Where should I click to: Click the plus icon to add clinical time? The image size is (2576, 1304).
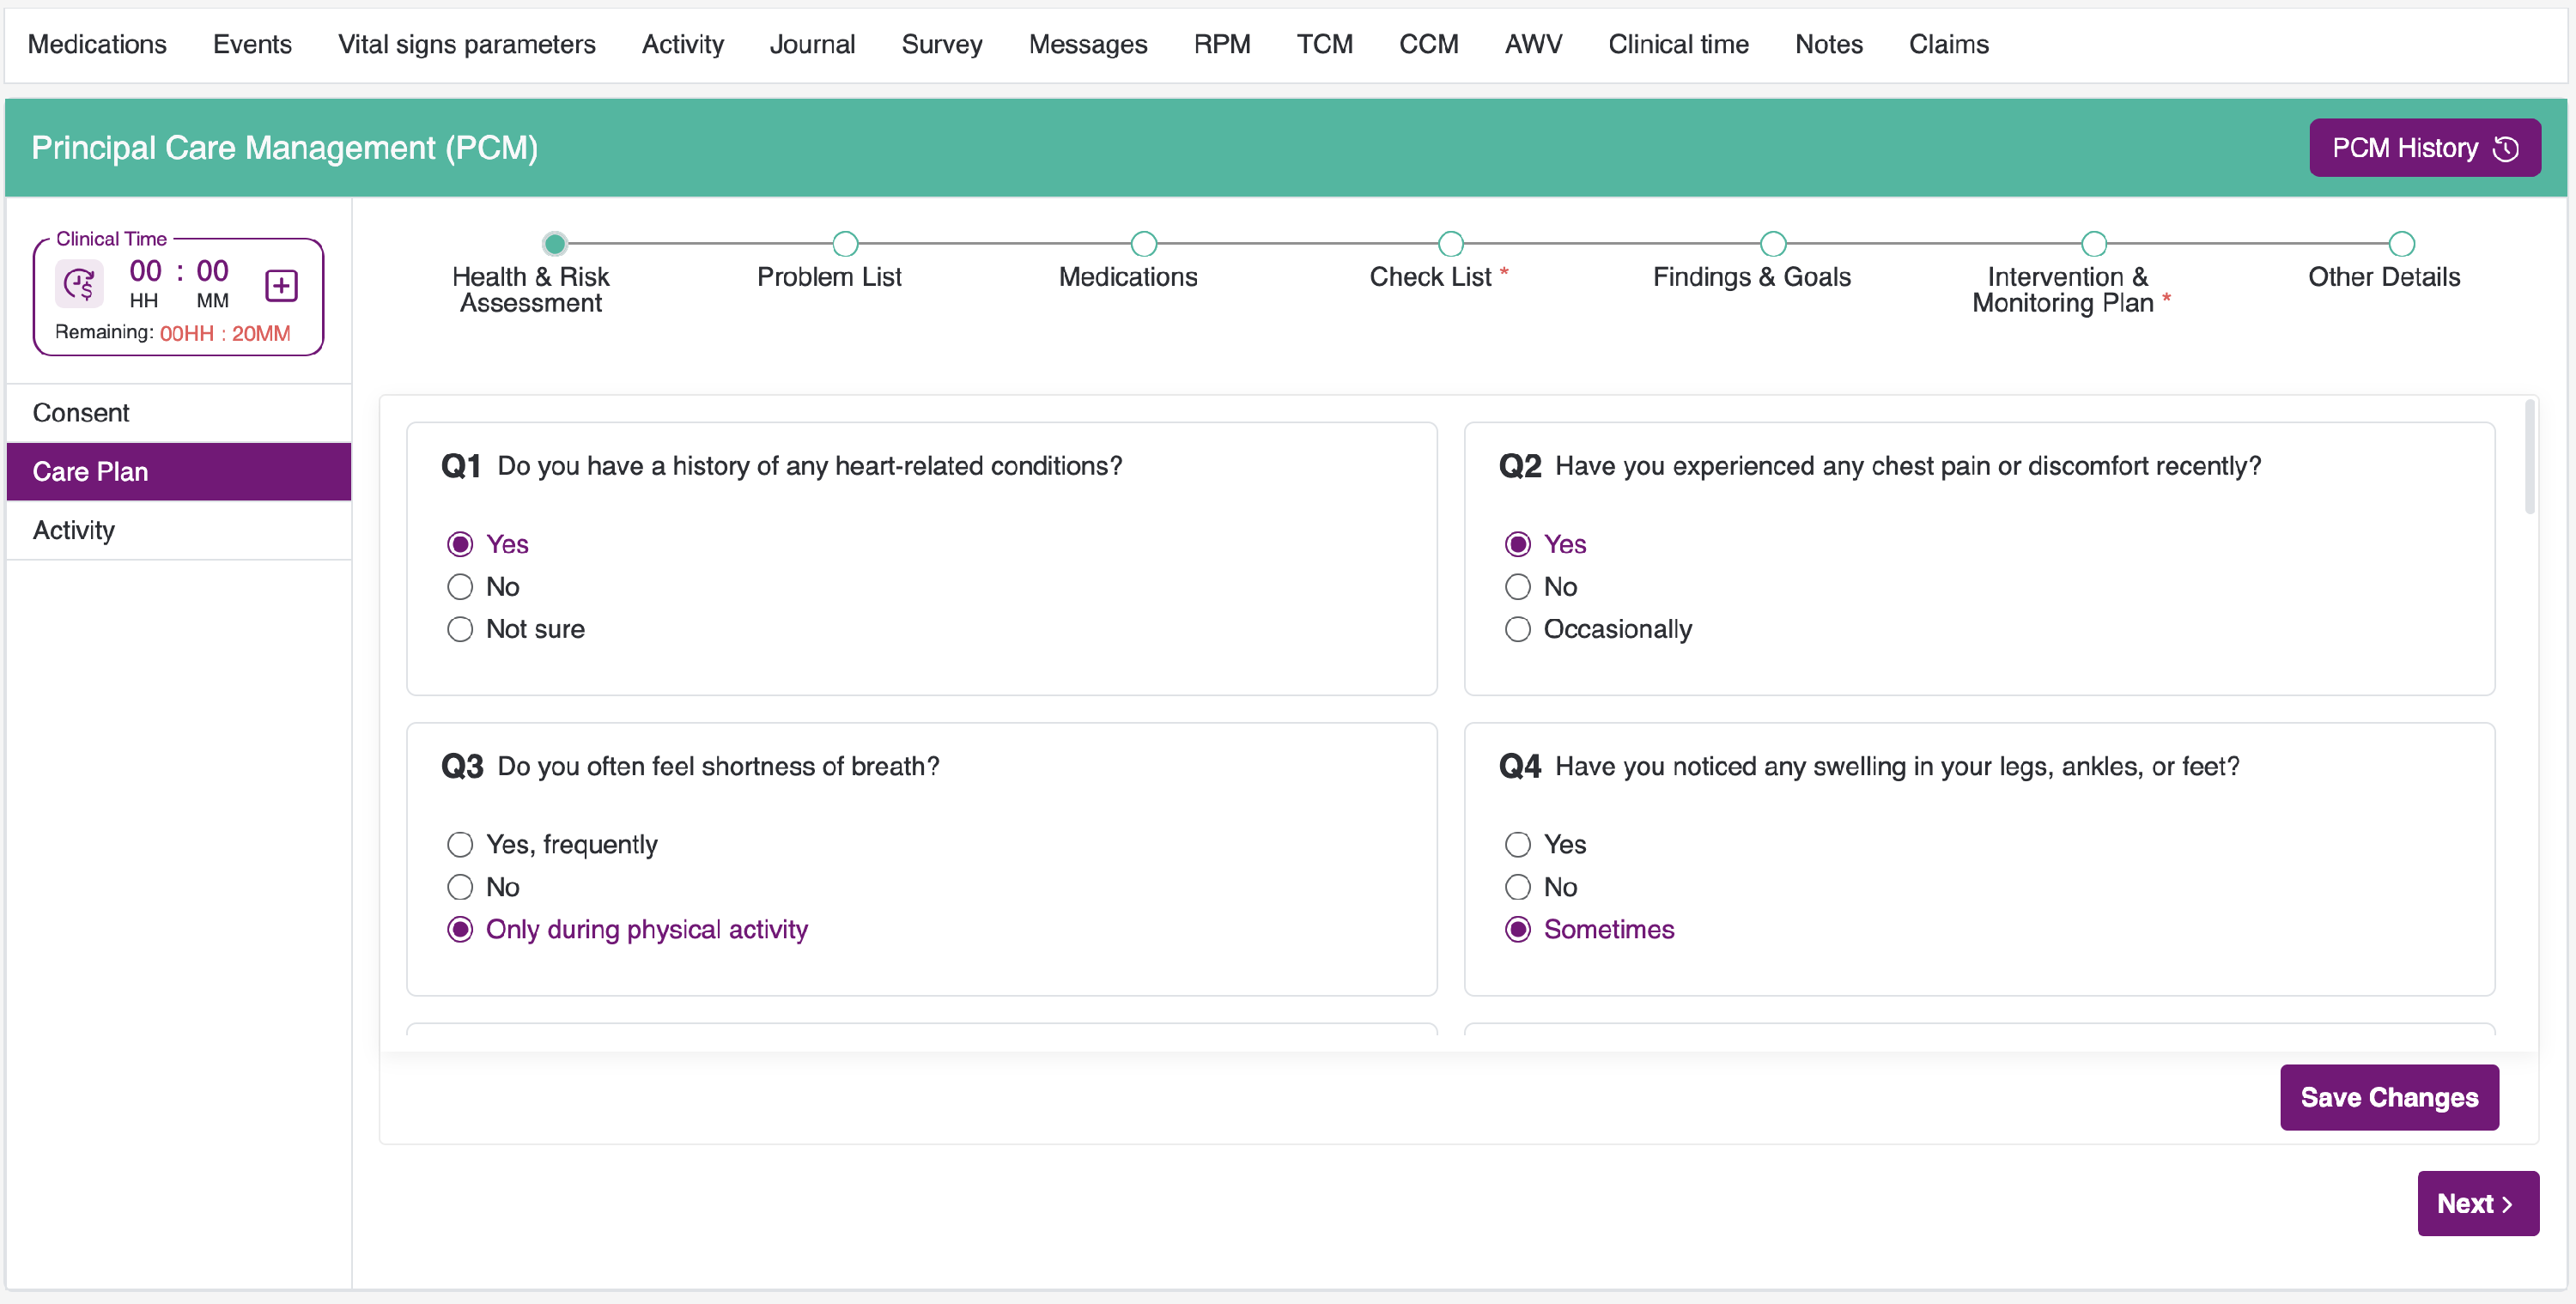click(281, 286)
